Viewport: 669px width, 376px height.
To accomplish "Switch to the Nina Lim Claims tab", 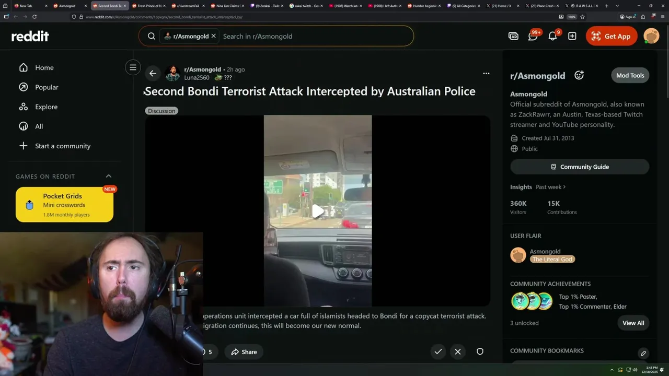I will pos(227,6).
